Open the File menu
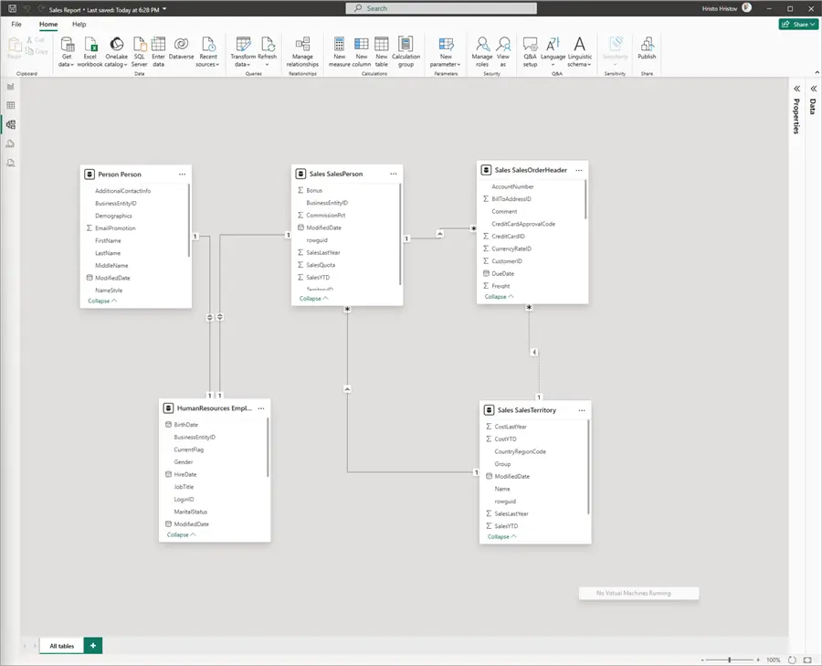This screenshot has width=822, height=666. pyautogui.click(x=16, y=24)
